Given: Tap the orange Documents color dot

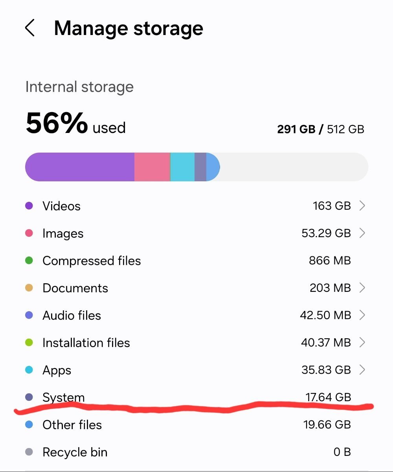Looking at the screenshot, I should (x=29, y=288).
